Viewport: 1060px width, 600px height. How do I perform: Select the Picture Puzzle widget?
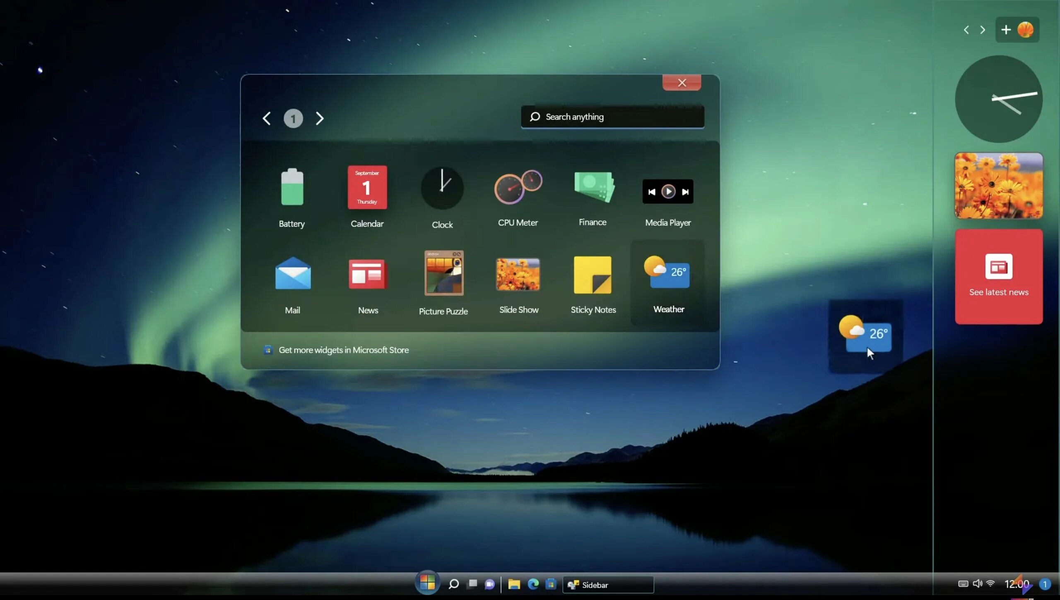pyautogui.click(x=443, y=273)
